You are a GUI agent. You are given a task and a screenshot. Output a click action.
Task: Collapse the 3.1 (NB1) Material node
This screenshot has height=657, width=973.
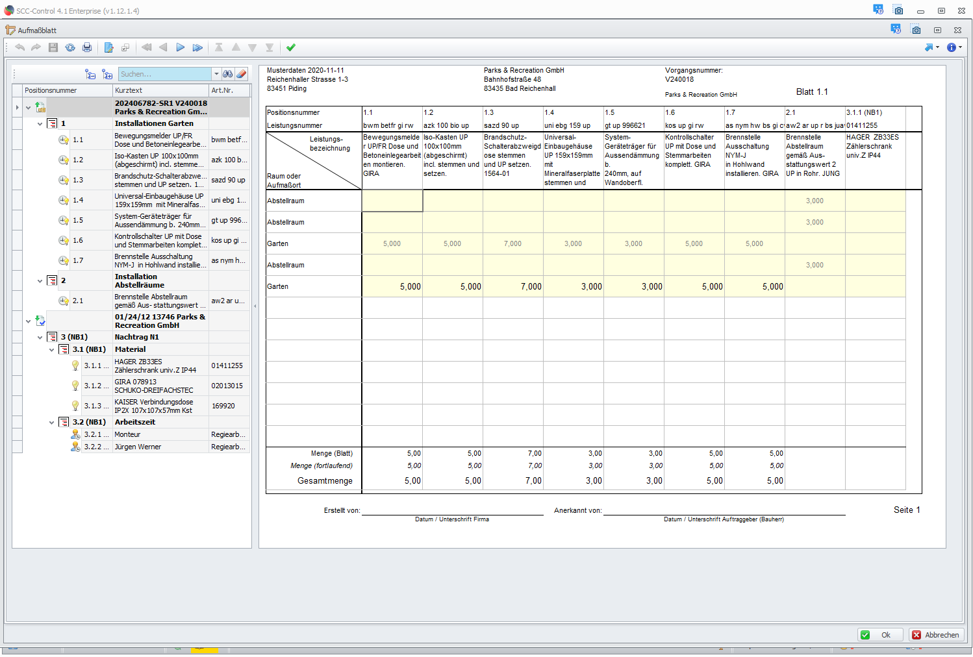pyautogui.click(x=52, y=350)
